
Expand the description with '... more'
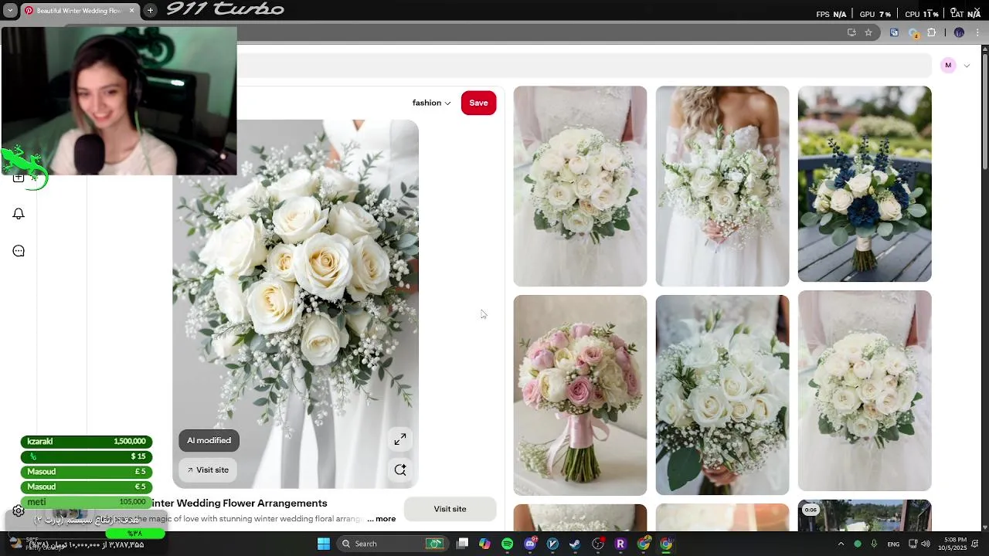coord(382,519)
